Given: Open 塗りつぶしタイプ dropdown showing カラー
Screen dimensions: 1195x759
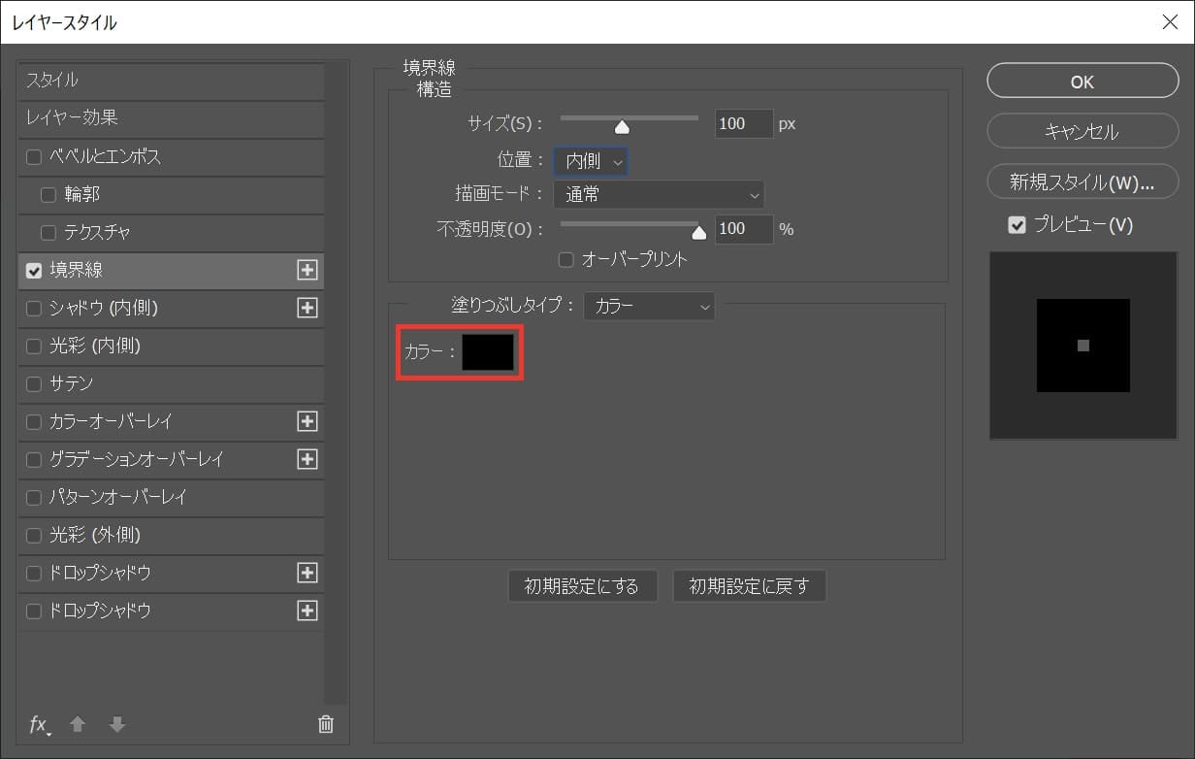Looking at the screenshot, I should coord(649,306).
